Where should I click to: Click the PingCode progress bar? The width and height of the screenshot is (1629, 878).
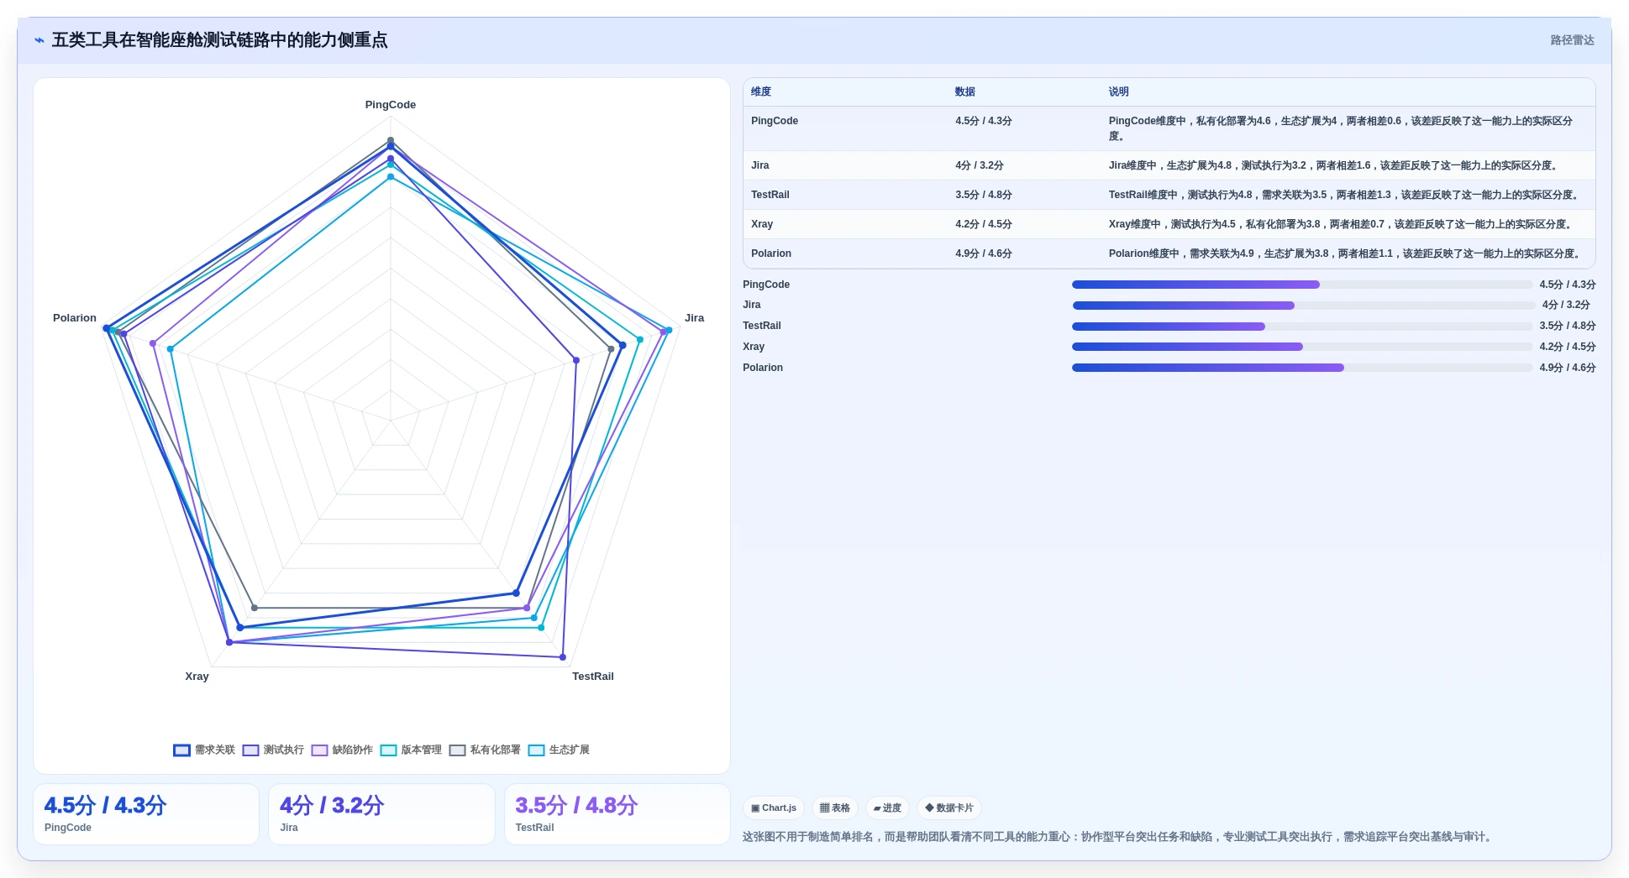coord(1302,285)
